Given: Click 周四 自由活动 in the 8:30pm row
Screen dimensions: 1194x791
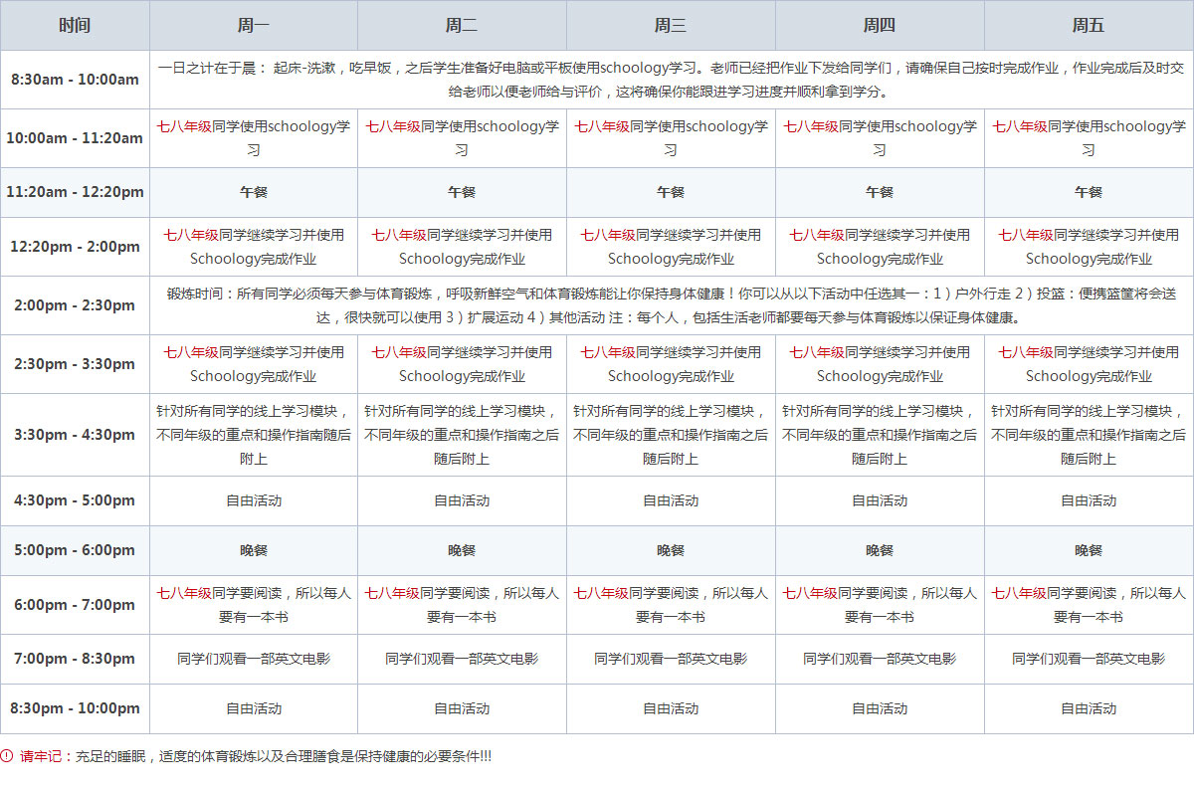Looking at the screenshot, I should coord(880,708).
